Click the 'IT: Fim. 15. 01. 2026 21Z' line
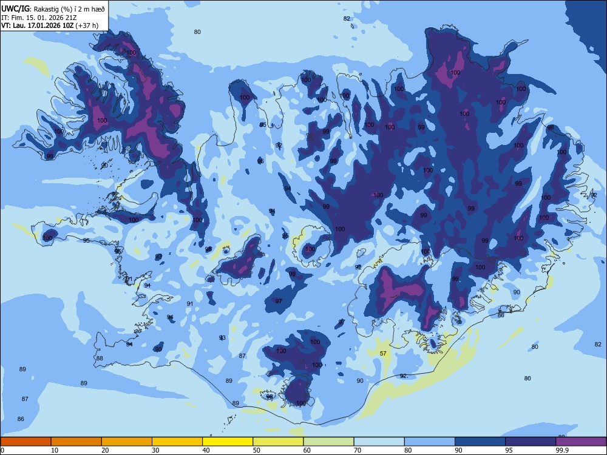Screen dimensions: 607x455 [39, 18]
